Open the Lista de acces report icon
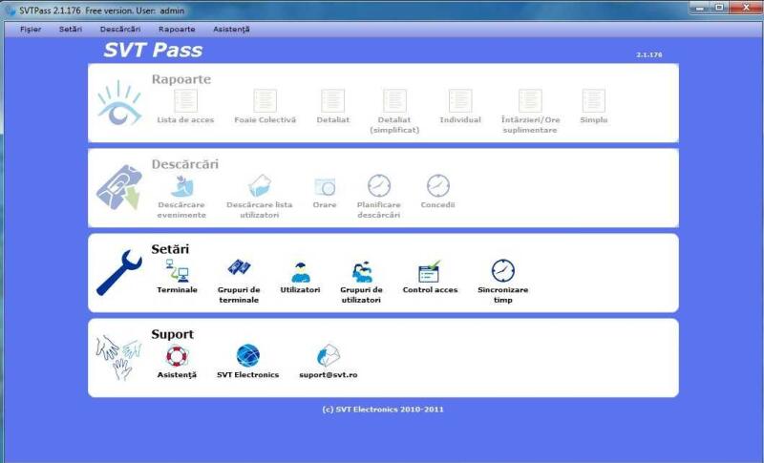Screen dimensions: 764x463 tap(185, 101)
